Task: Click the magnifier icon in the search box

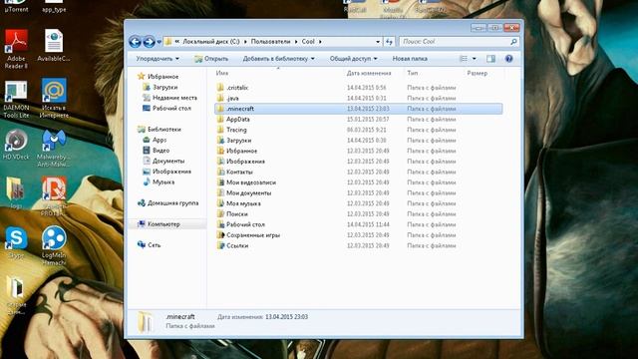Action: 513,42
